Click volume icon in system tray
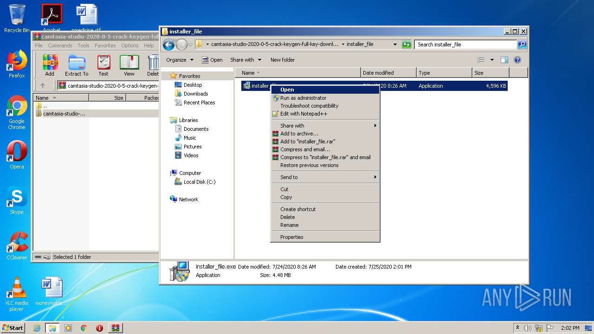The width and height of the screenshot is (594, 334). [528, 328]
